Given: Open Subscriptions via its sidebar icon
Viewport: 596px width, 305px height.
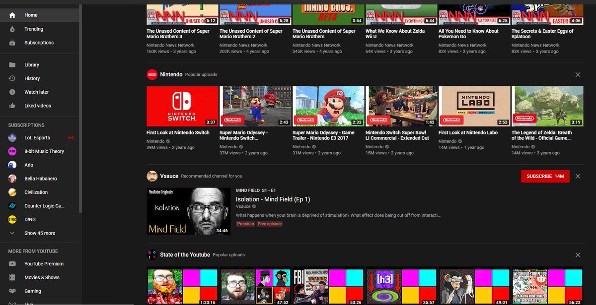Looking at the screenshot, I should coord(12,43).
